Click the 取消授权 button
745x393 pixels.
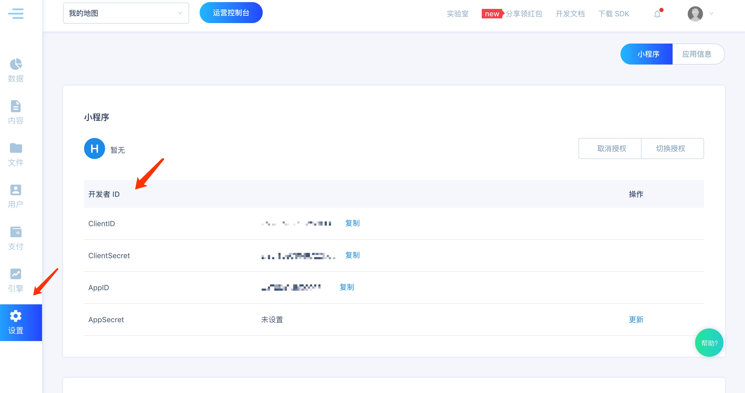[611, 148]
